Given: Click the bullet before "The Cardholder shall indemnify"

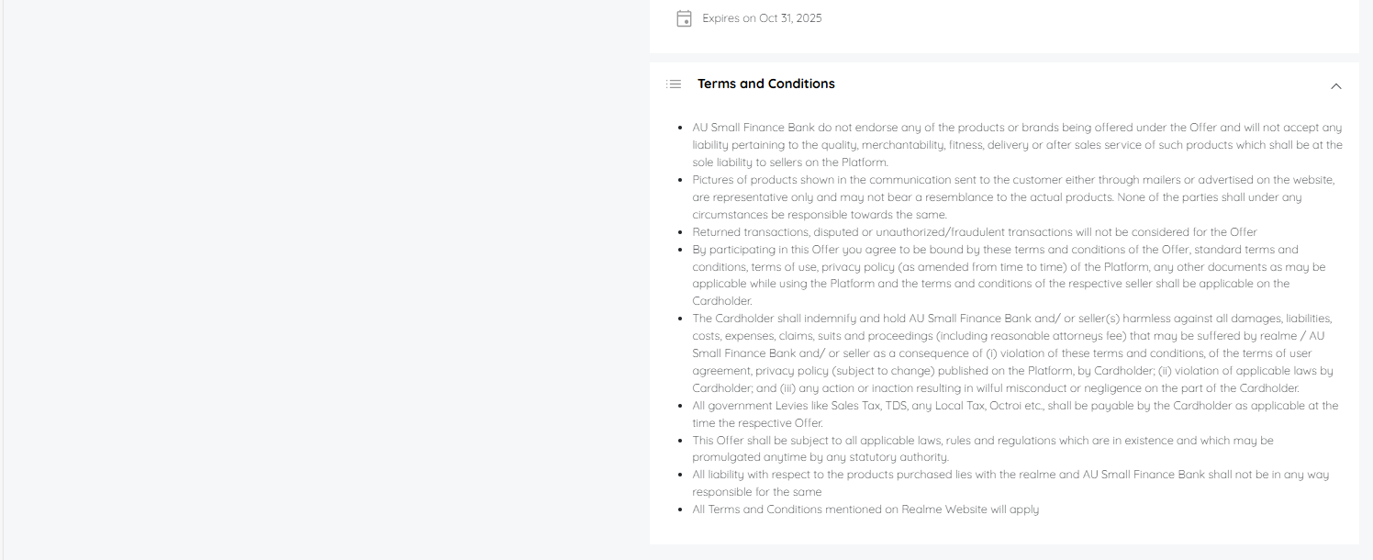Looking at the screenshot, I should point(679,319).
